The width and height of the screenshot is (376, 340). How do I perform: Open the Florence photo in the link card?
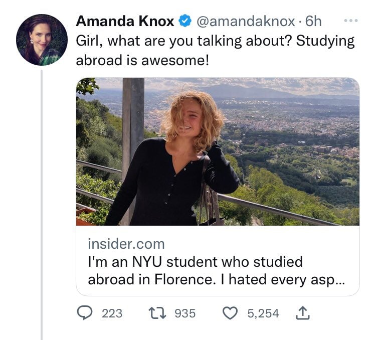[291, 150]
